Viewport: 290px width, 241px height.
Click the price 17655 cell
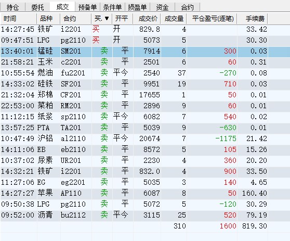(150, 95)
